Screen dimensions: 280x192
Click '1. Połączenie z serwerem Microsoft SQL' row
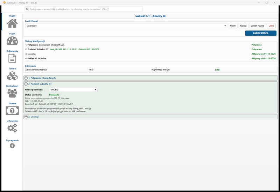[45, 45]
